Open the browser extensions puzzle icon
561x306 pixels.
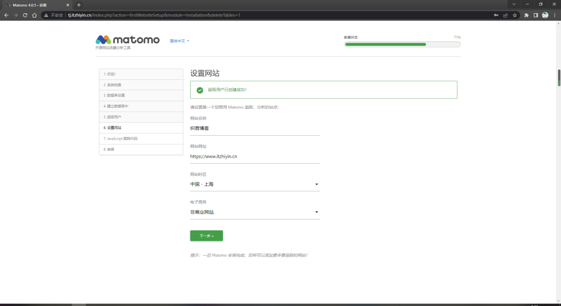pyautogui.click(x=526, y=15)
